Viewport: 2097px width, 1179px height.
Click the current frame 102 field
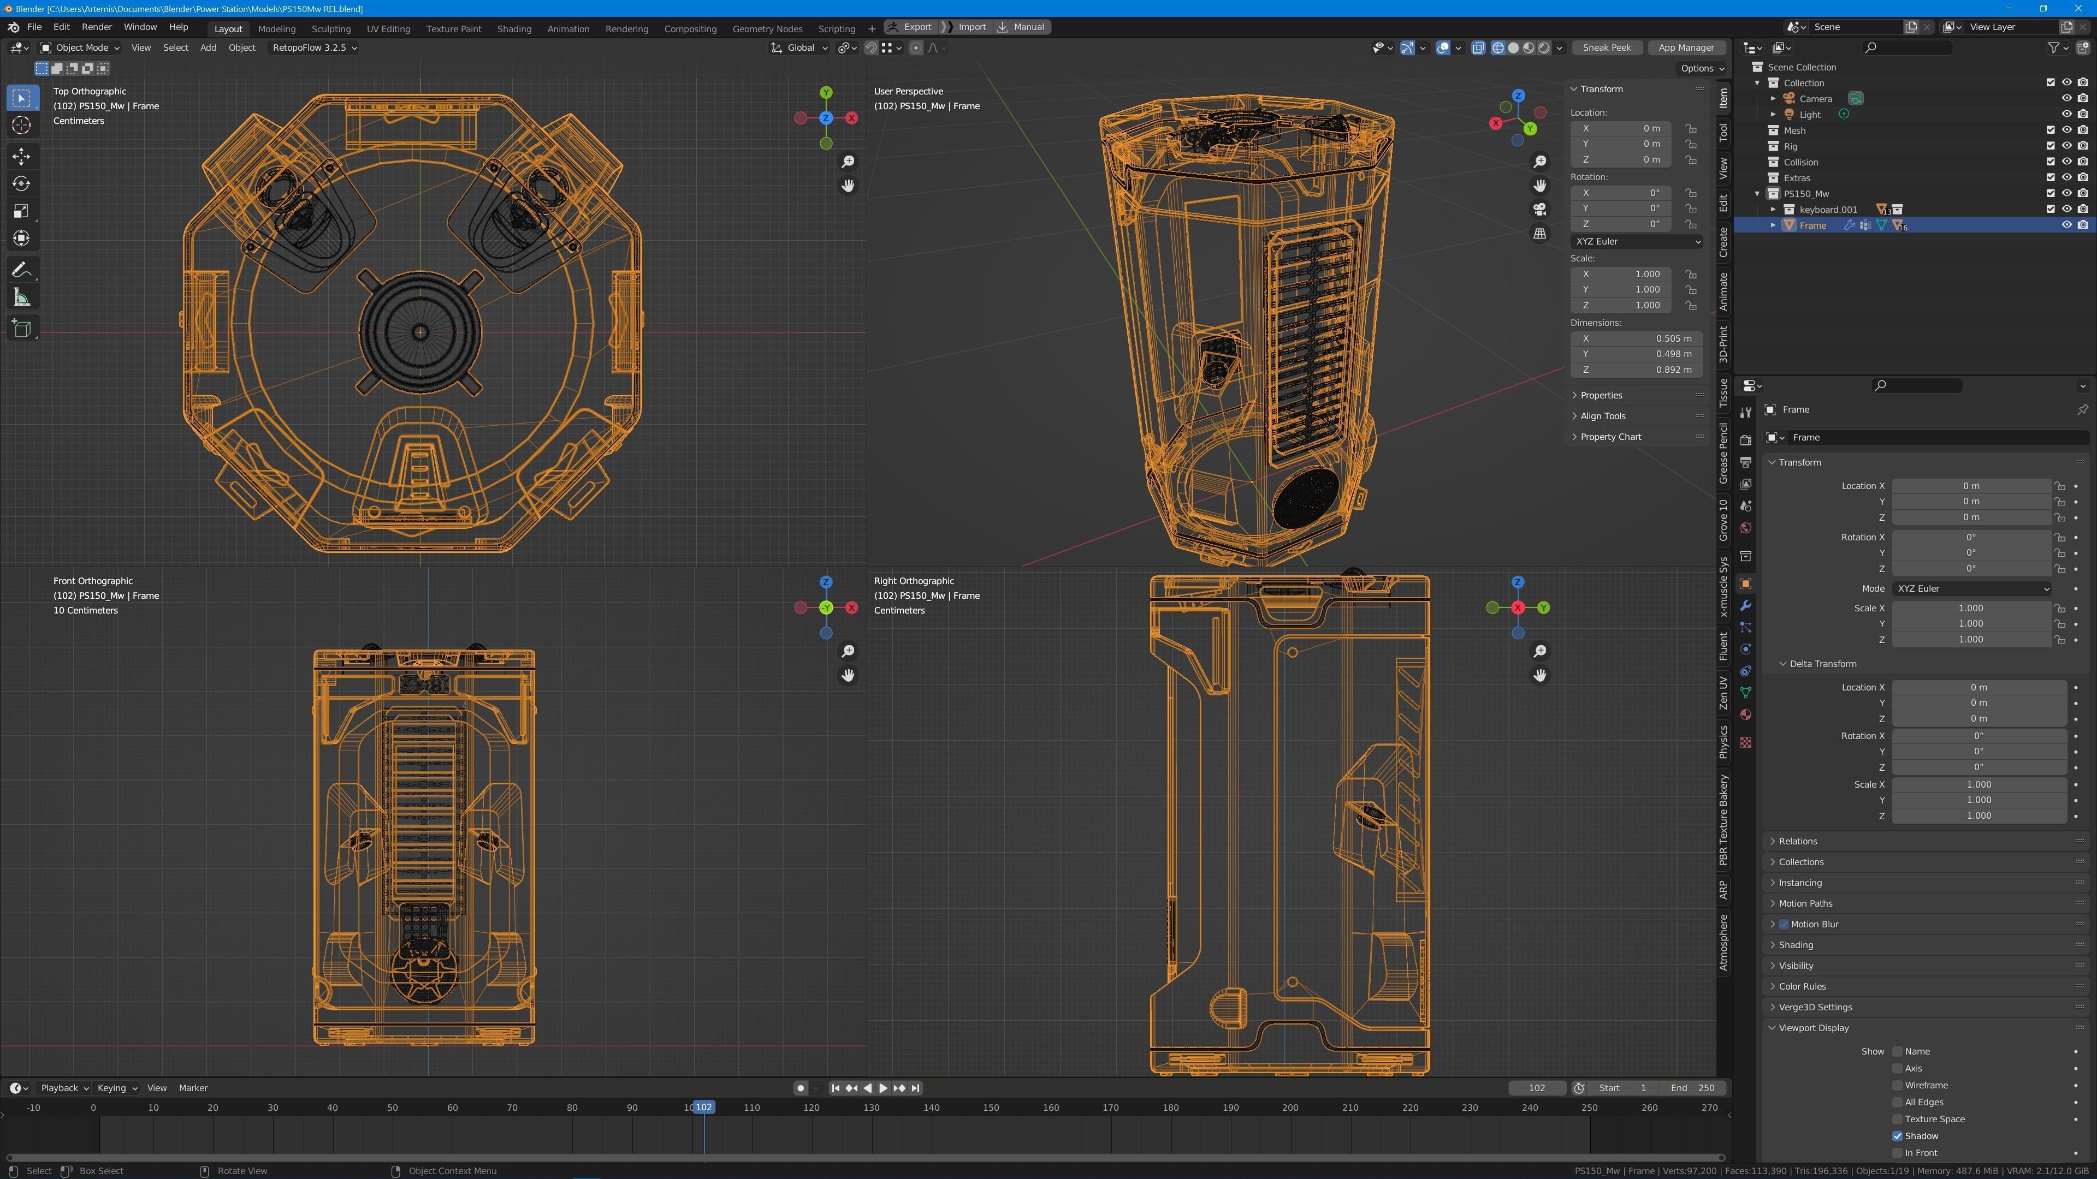(x=1536, y=1089)
